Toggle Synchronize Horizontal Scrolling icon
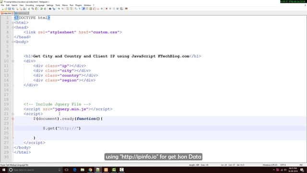 [71, 9]
